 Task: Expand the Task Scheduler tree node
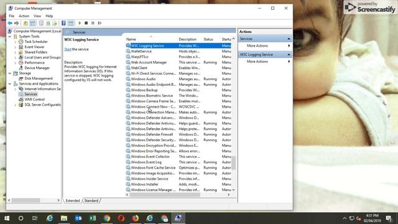click(15, 42)
